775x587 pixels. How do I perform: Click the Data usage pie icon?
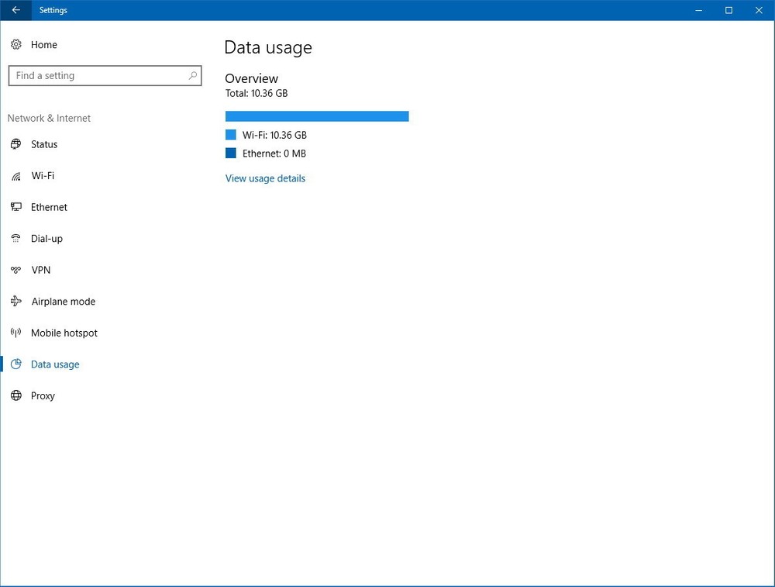coord(15,364)
